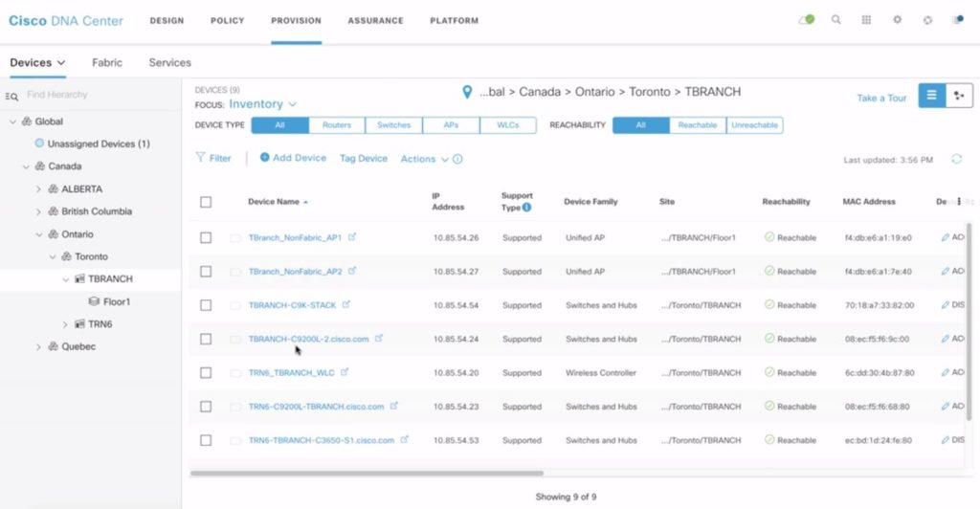Open external link icon next to TBRANCH-C9K-STACK
This screenshot has width=980, height=509.
346,305
